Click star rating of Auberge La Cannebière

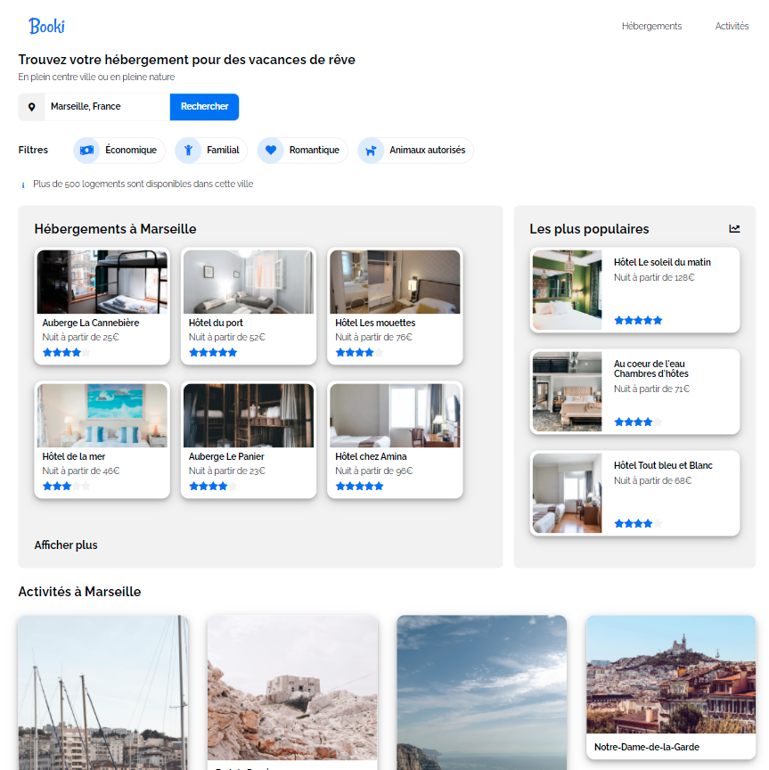[66, 353]
